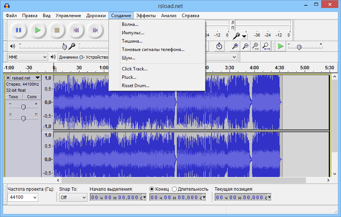Open the project rate 44100 dropdown

[23, 197]
